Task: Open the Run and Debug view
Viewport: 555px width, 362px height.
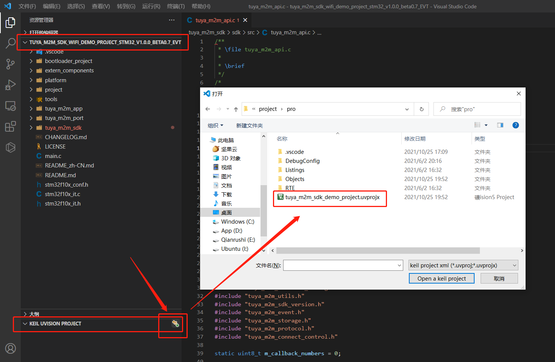Action: pyautogui.click(x=10, y=84)
